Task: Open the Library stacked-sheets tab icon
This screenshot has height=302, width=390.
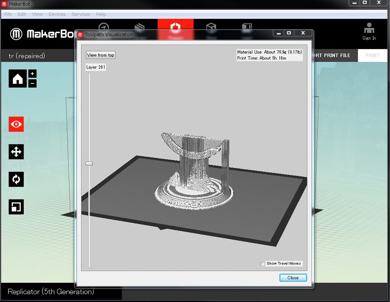Action: tap(140, 27)
